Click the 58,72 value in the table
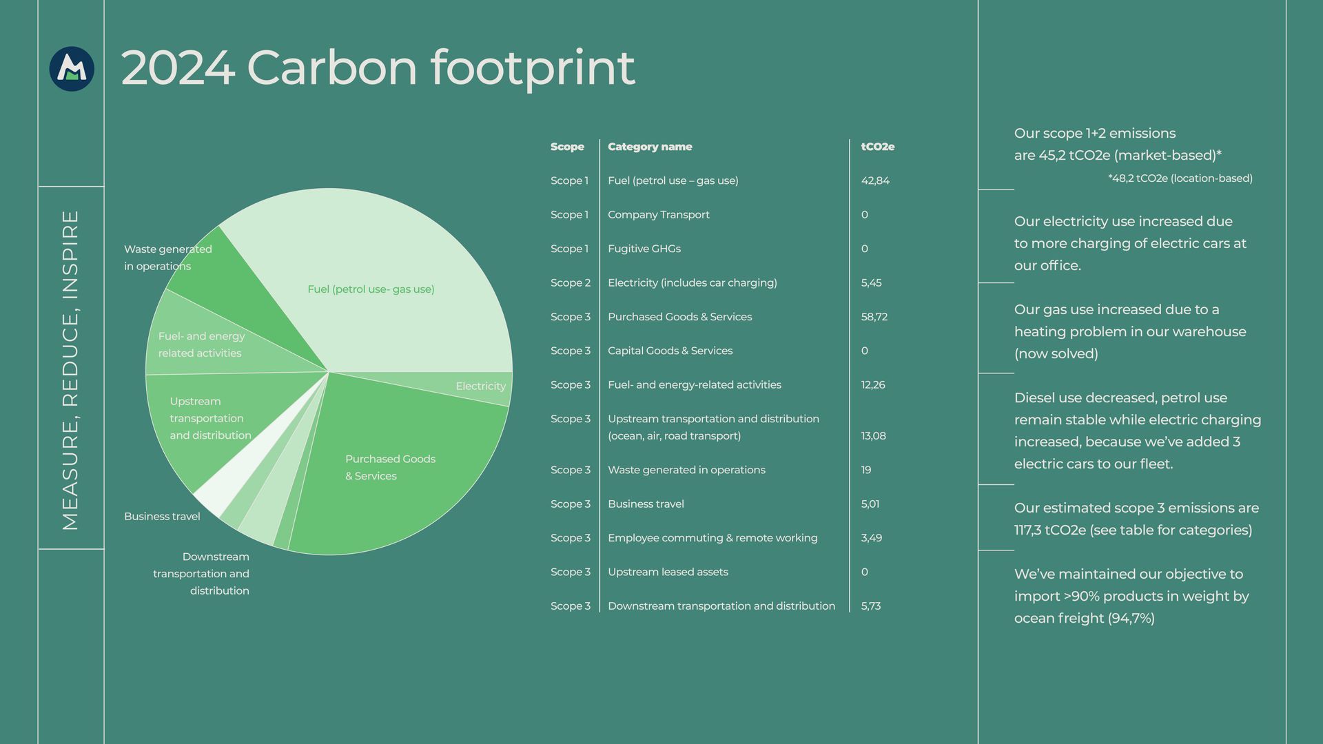 (874, 317)
